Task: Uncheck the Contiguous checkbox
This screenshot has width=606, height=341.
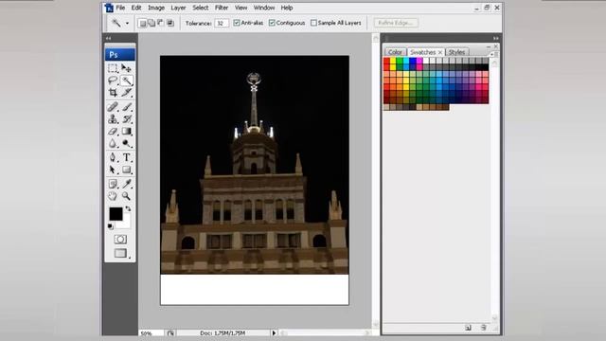Action: tap(272, 23)
